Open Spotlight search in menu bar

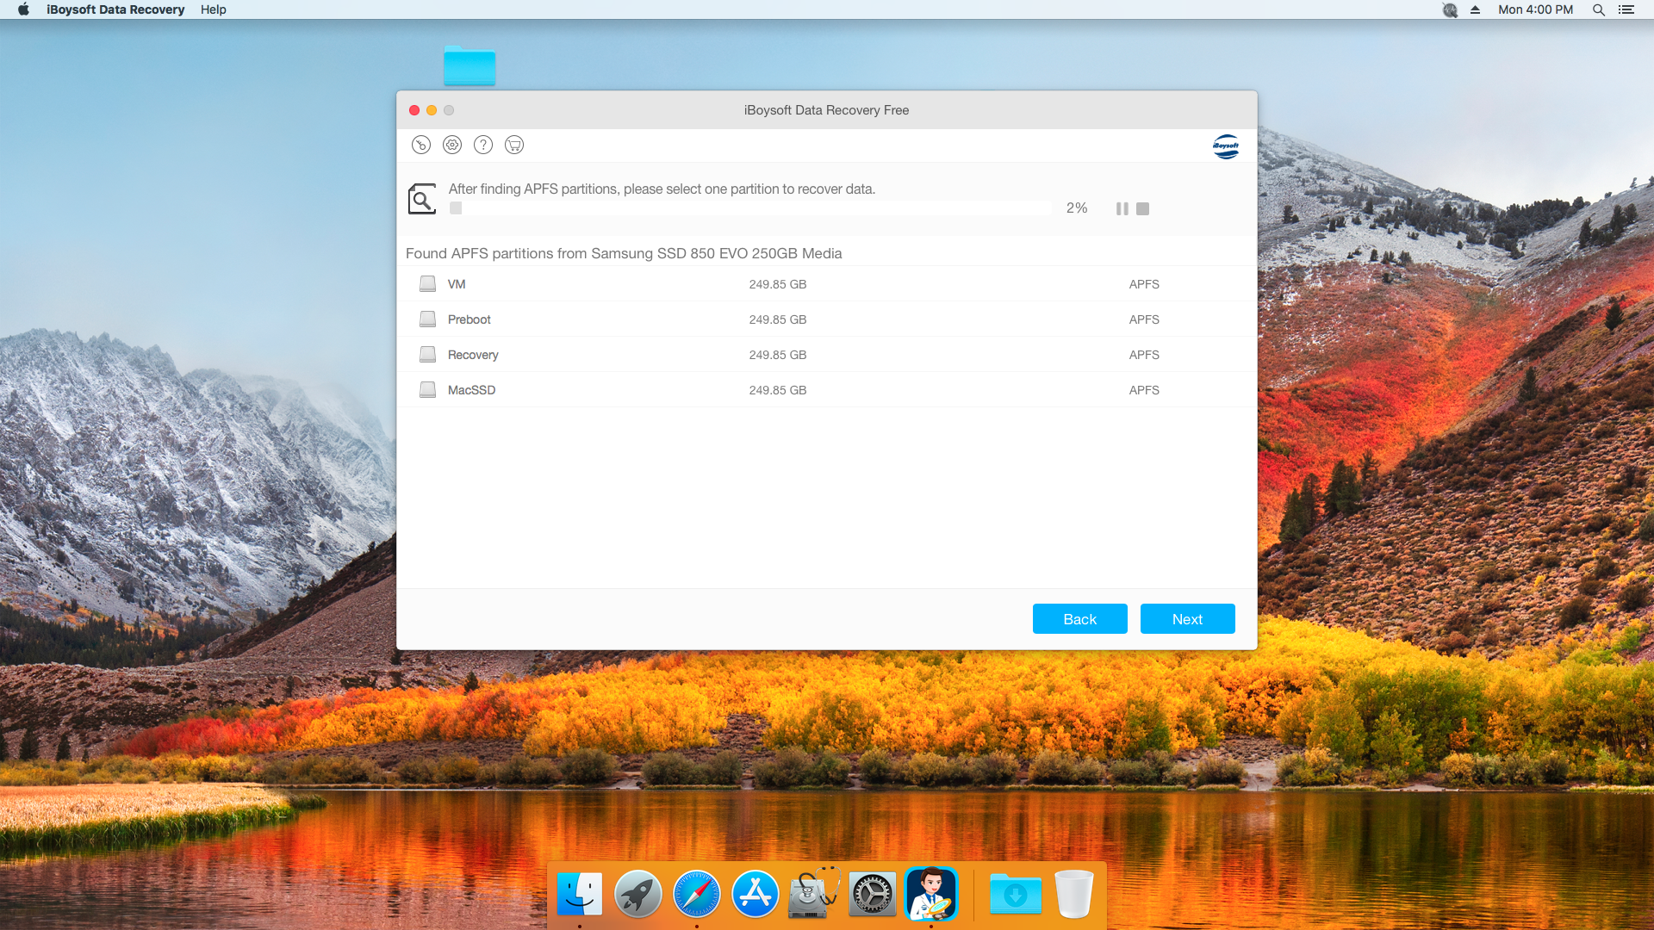[1598, 9]
